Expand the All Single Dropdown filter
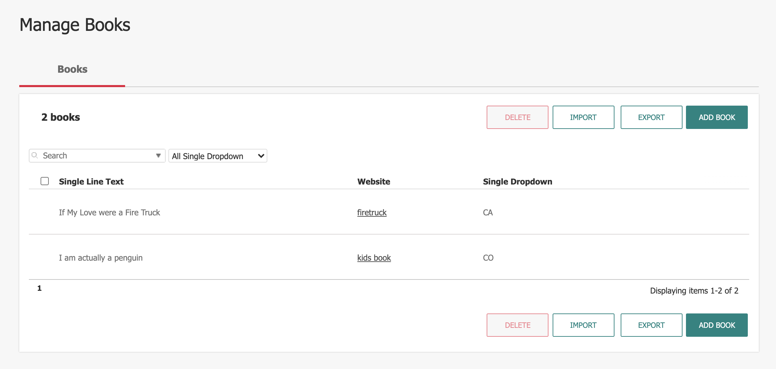The image size is (776, 369). click(218, 156)
